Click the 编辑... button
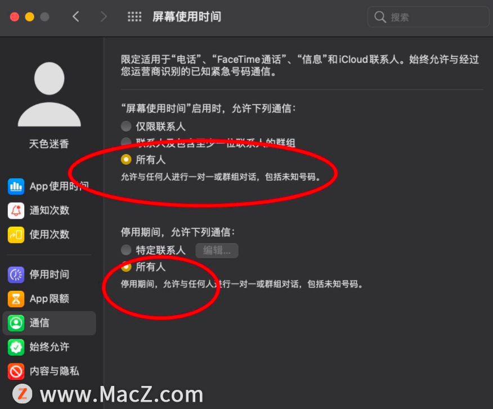Screen dimensions: 493x409 (217, 250)
